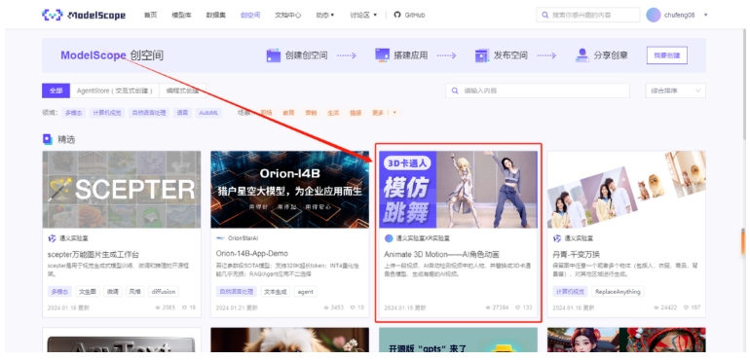
Task: Click the 创建创空间 step icon
Action: point(273,55)
